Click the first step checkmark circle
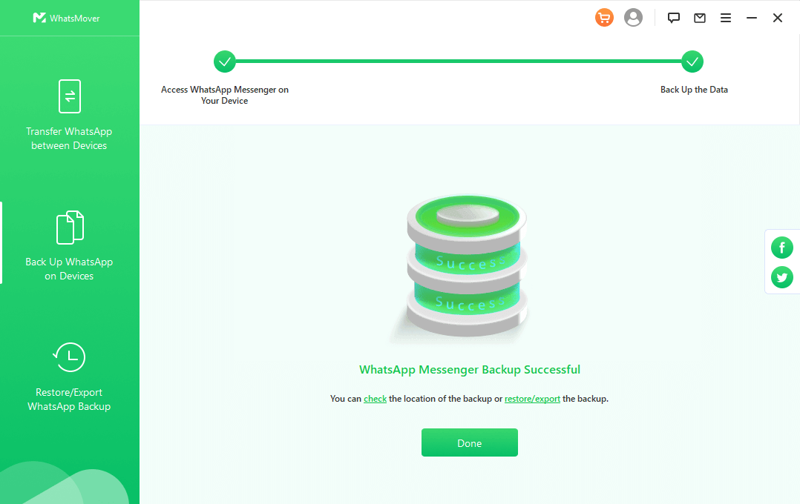The height and width of the screenshot is (504, 800). pyautogui.click(x=224, y=62)
